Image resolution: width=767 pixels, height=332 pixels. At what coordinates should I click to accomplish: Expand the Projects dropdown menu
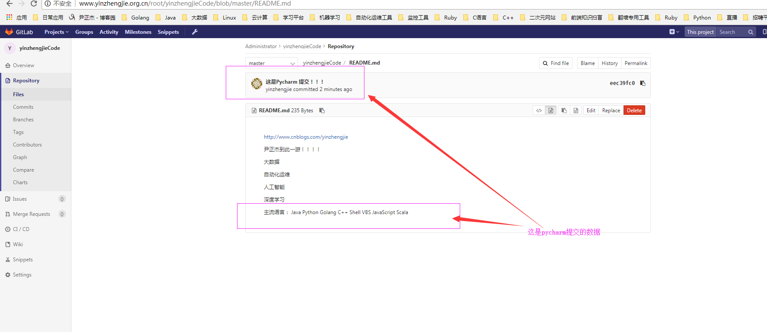(x=56, y=32)
